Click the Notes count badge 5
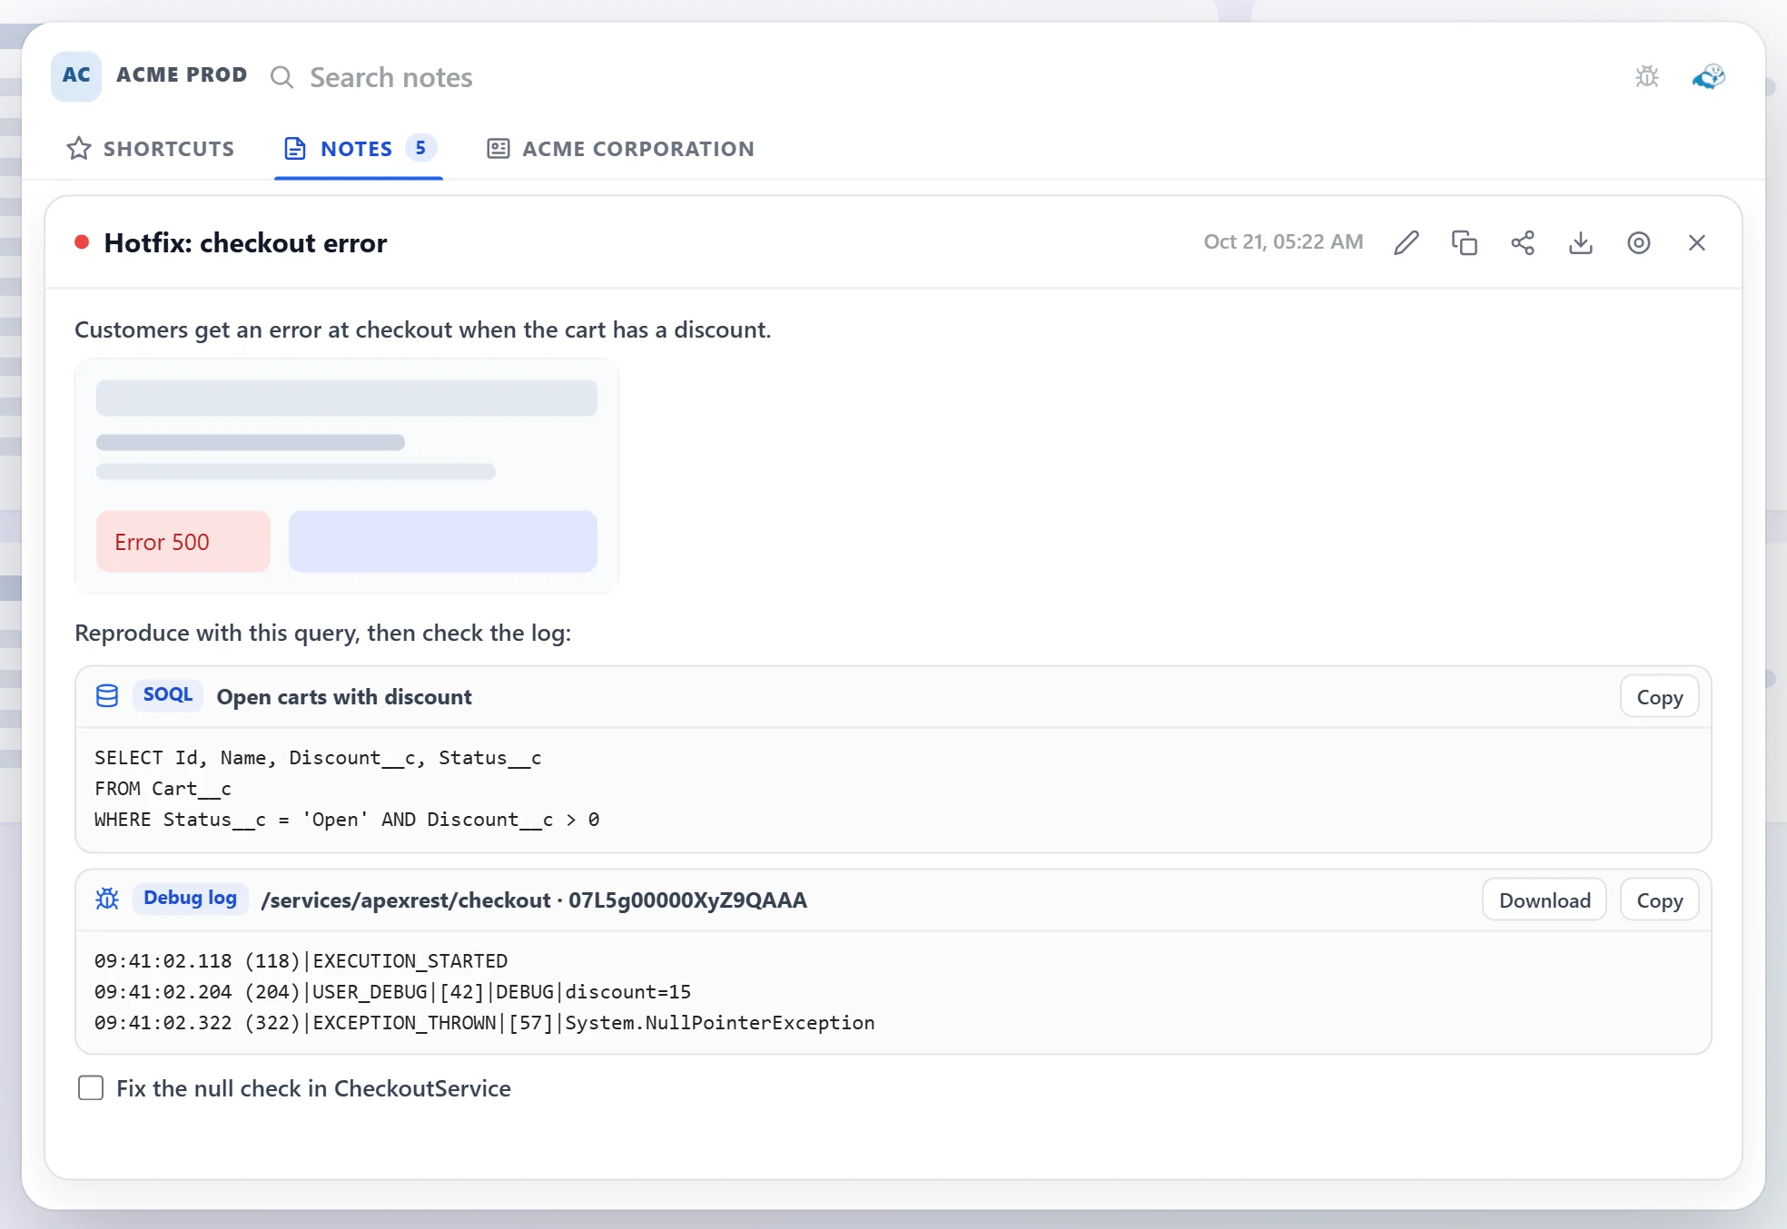This screenshot has width=1787, height=1229. [420, 147]
